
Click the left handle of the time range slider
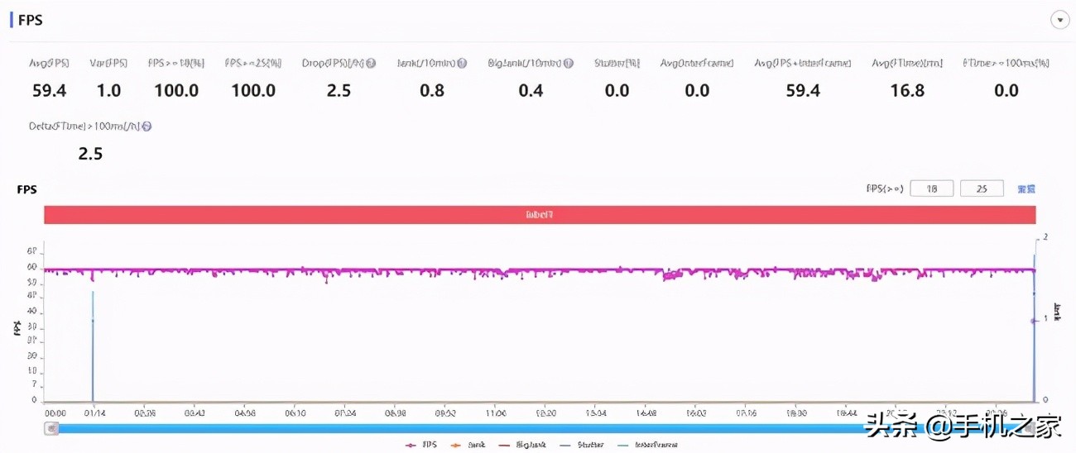point(52,428)
